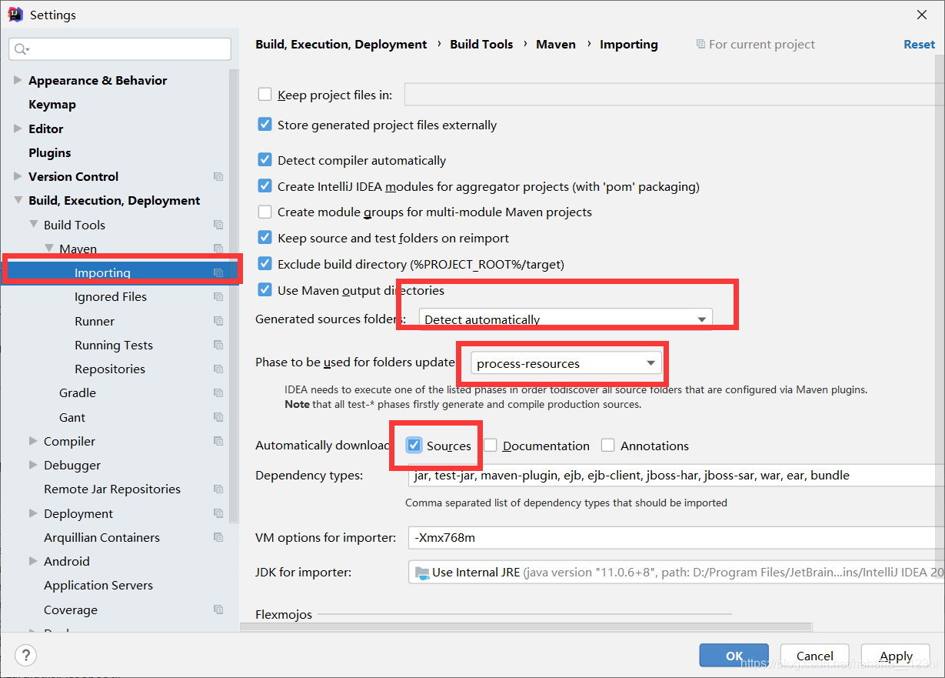Click the settings search field

point(120,49)
